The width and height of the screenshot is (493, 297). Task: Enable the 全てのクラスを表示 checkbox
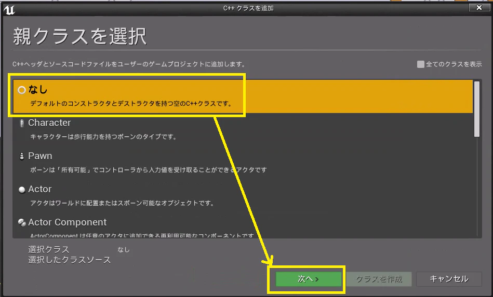(420, 64)
